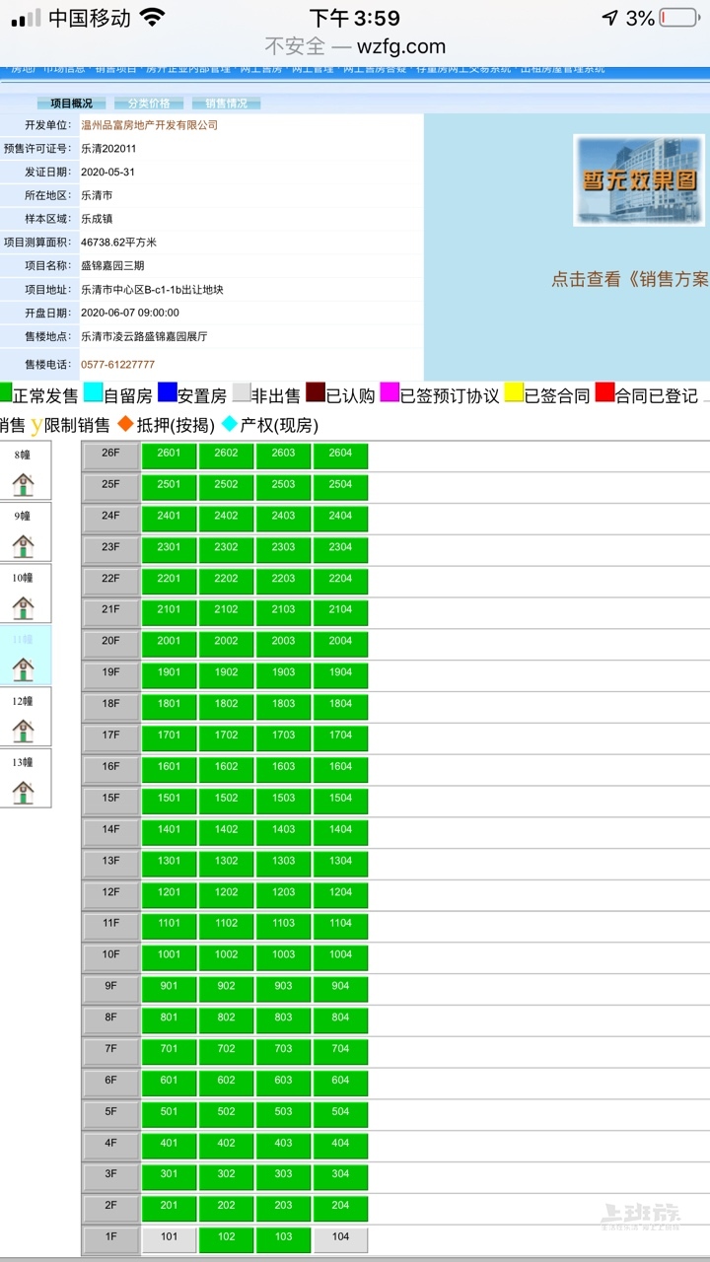
Task: Open building 10幢 house icon
Action: 23,607
